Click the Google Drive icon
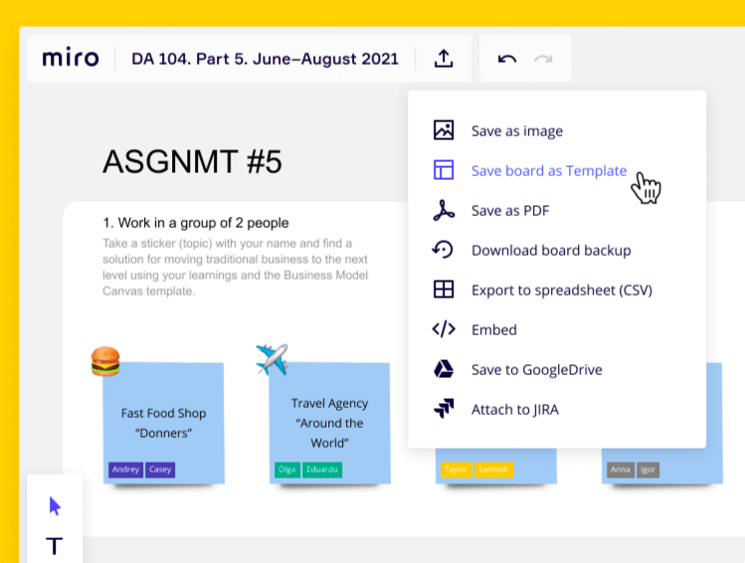This screenshot has width=745, height=563. 444,369
